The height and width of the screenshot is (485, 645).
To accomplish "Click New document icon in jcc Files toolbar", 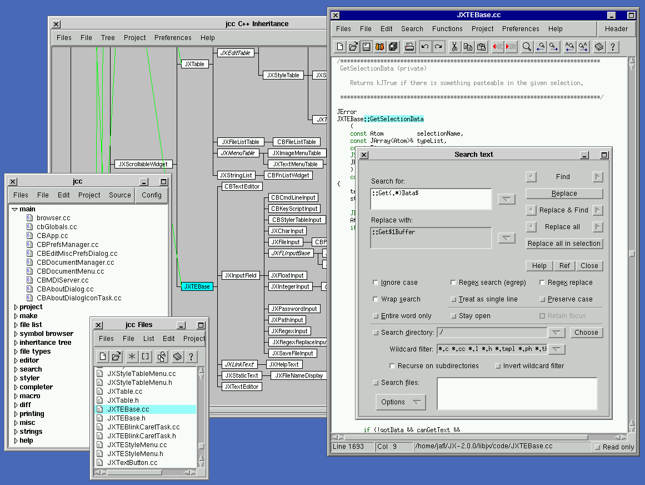I will [x=103, y=357].
